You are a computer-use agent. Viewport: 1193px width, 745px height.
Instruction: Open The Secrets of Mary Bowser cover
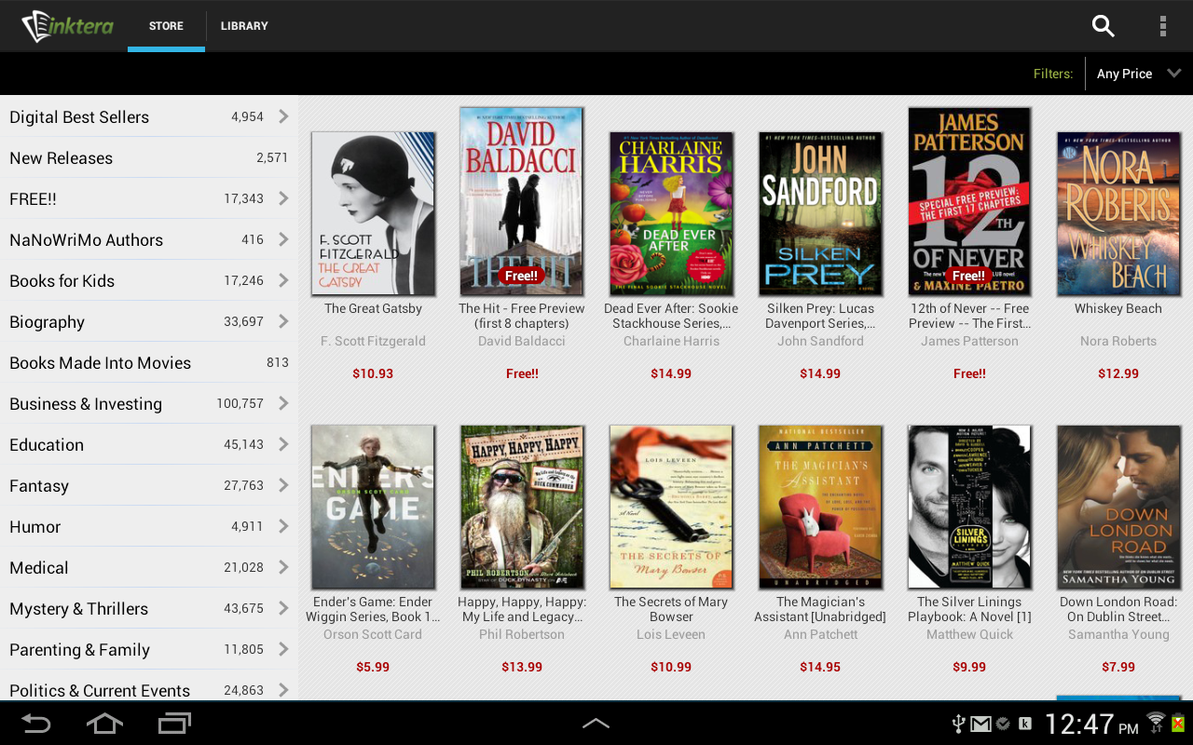[x=671, y=507]
